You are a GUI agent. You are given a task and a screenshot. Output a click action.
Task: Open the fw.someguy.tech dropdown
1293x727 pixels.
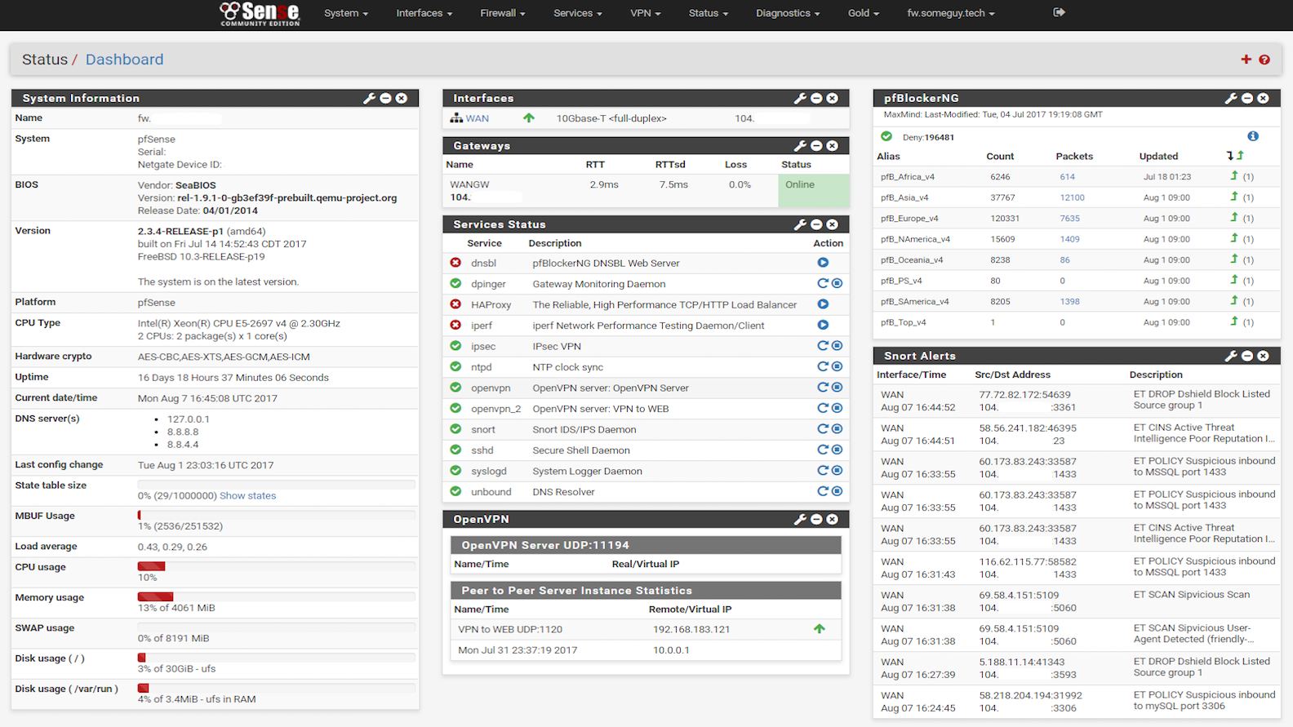point(950,13)
